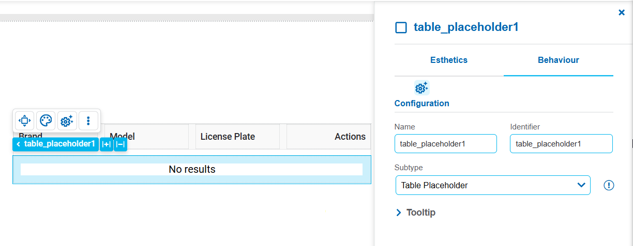633x246 pixels.
Task: Expand the Tooltip section
Action: pos(415,212)
